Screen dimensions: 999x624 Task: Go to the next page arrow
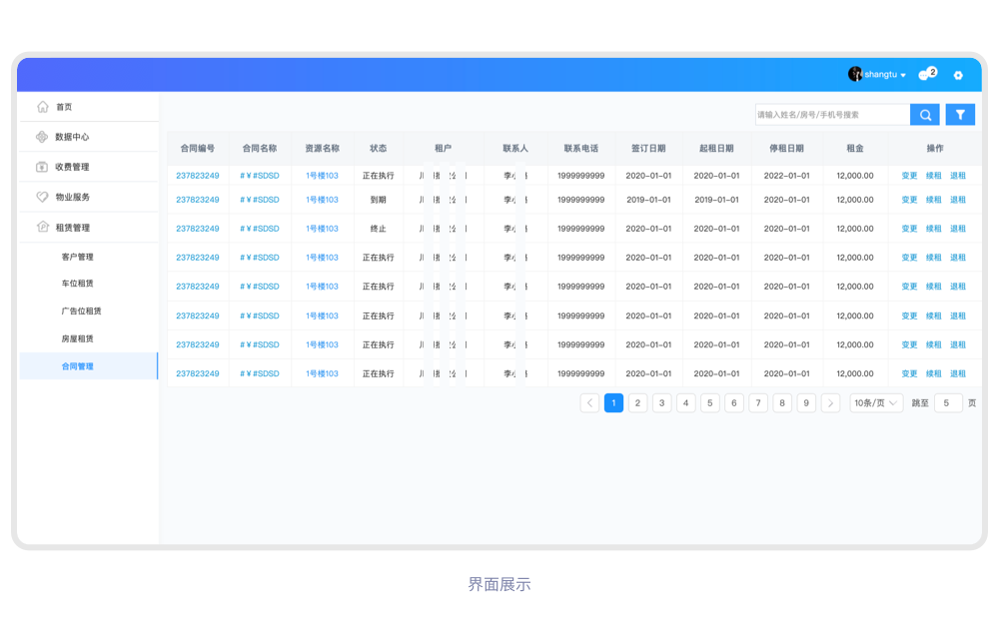(830, 403)
